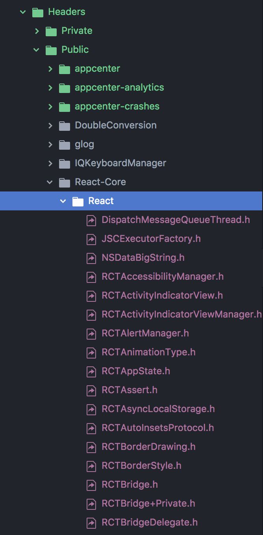This screenshot has width=263, height=535.
Task: Click symlink icon beside RCTAssert.h
Action: click(91, 390)
